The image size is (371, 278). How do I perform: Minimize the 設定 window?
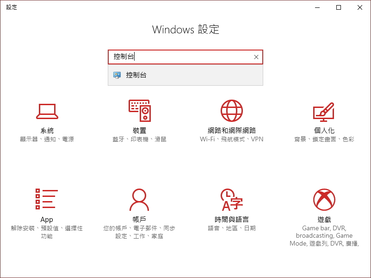pos(317,7)
